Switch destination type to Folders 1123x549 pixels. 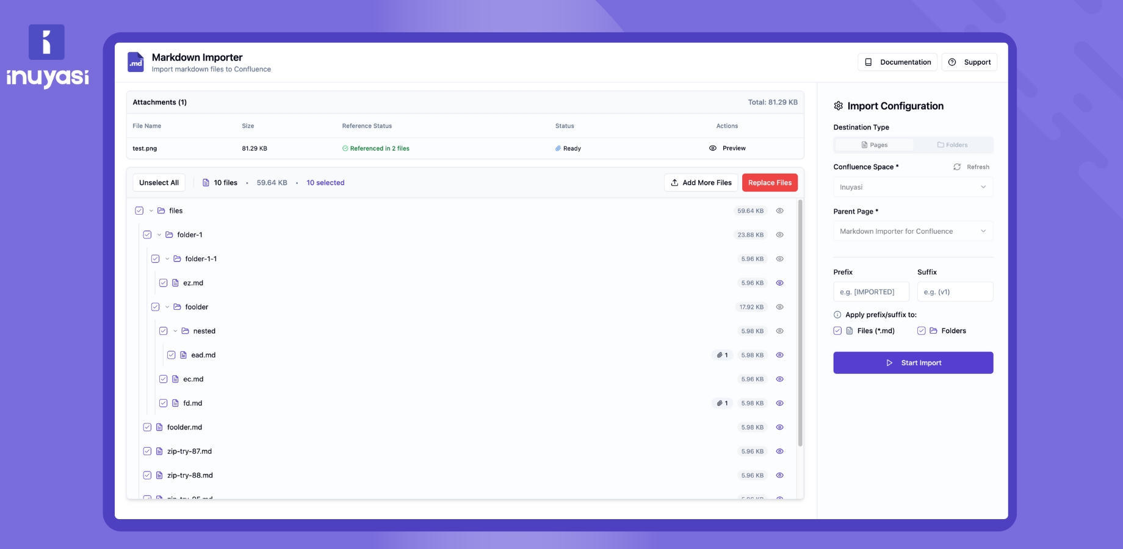pos(953,145)
